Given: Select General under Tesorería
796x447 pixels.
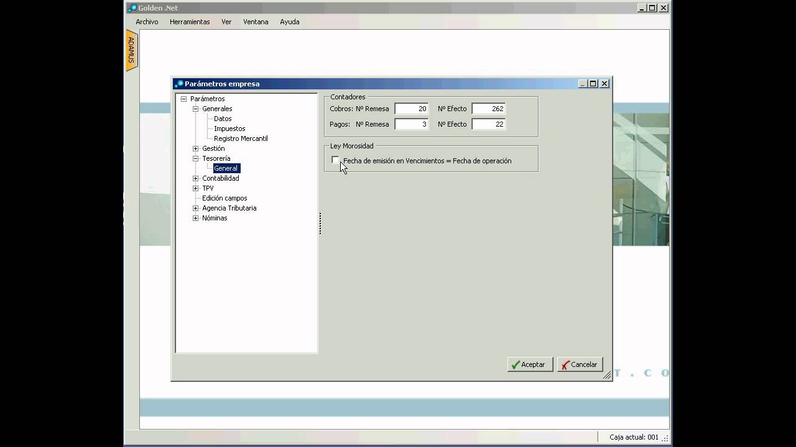Looking at the screenshot, I should (x=226, y=168).
